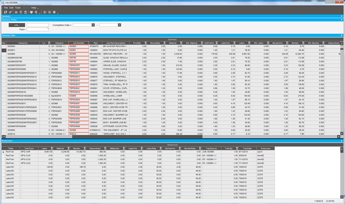Sort by Demand column header
345x204 pixels.
[59, 43]
